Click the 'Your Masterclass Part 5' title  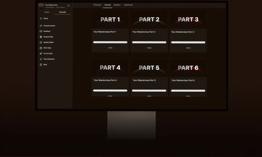144,80
